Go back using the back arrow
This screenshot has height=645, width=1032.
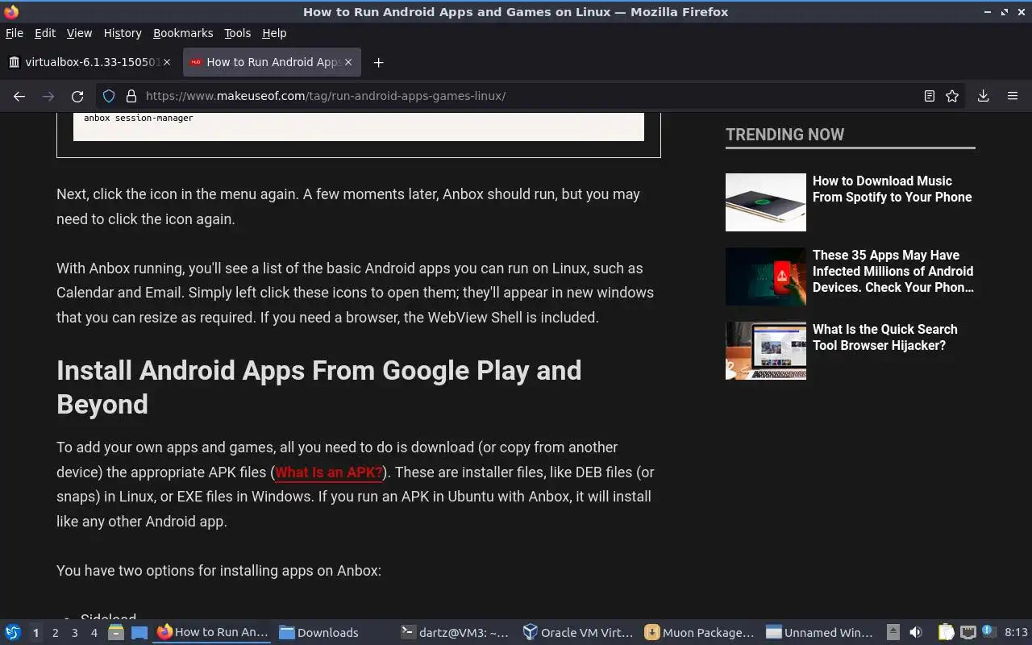[19, 96]
